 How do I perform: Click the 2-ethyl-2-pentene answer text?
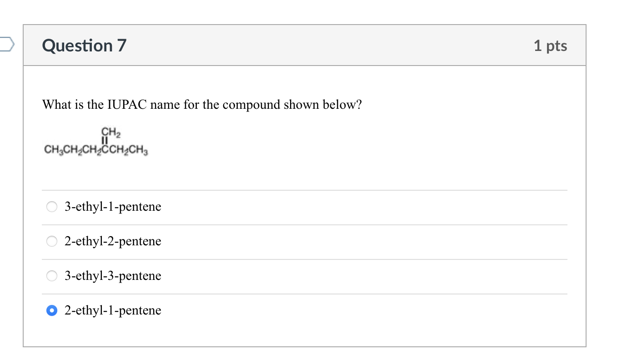tap(113, 242)
